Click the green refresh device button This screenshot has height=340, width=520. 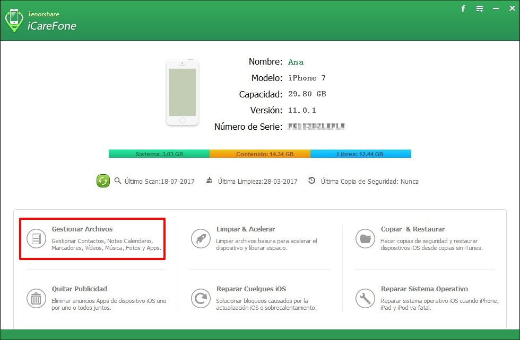[103, 181]
